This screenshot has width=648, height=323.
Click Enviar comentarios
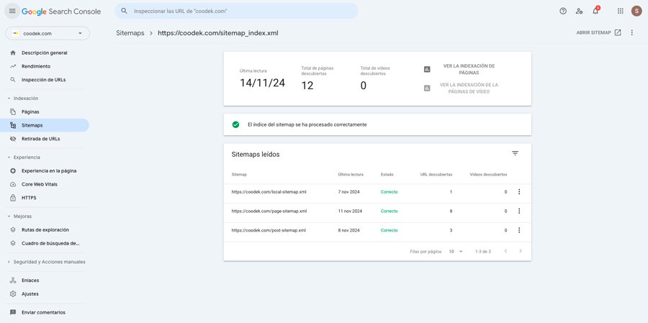[45, 312]
